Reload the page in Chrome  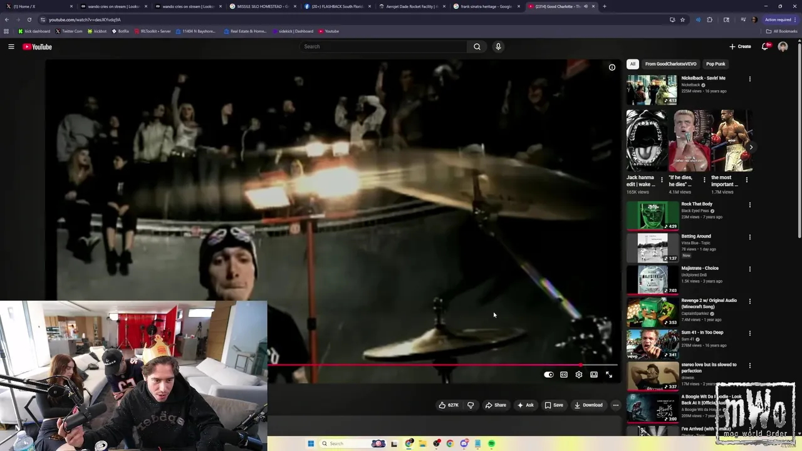[29, 19]
